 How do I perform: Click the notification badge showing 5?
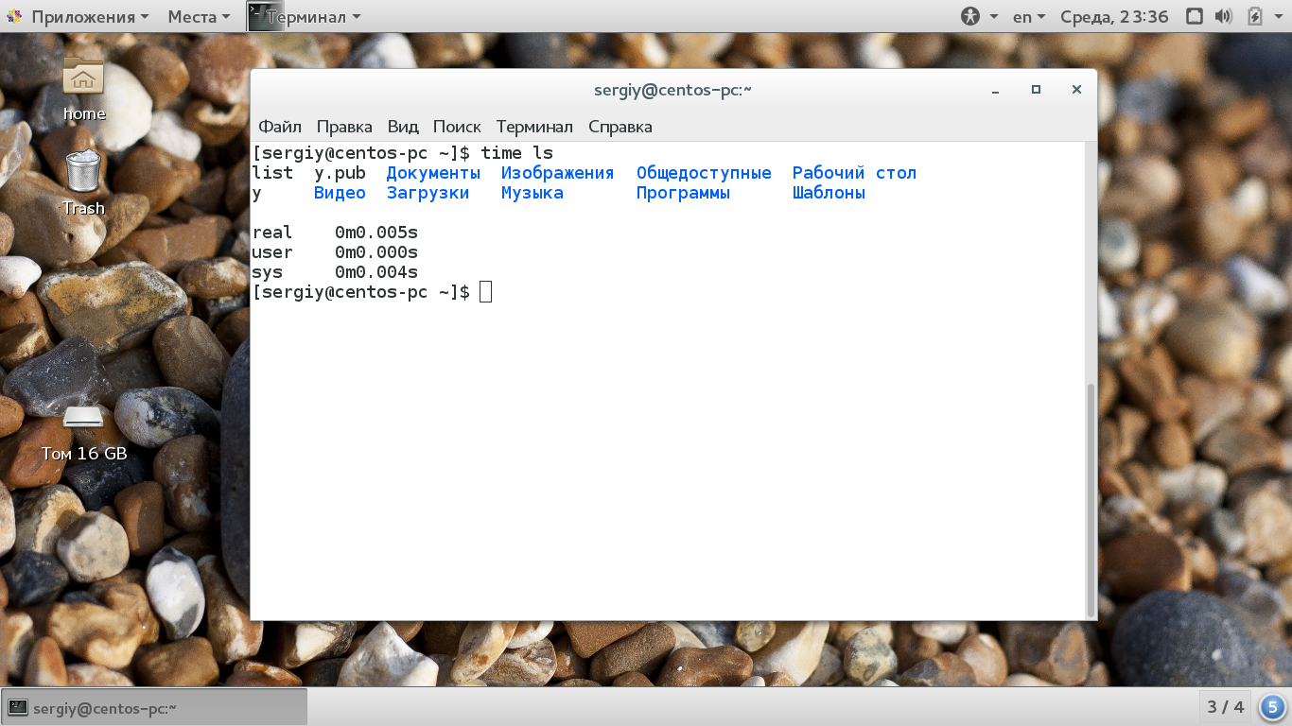1272,707
